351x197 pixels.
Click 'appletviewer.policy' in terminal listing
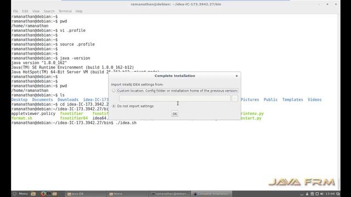click(33, 113)
